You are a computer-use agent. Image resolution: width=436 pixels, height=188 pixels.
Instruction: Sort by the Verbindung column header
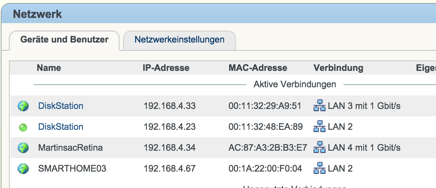[339, 68]
